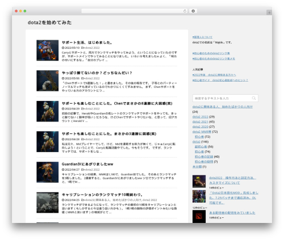Open link 2022年版 dota2に興味ある方々へ
284x240 pixels.
click(214, 75)
